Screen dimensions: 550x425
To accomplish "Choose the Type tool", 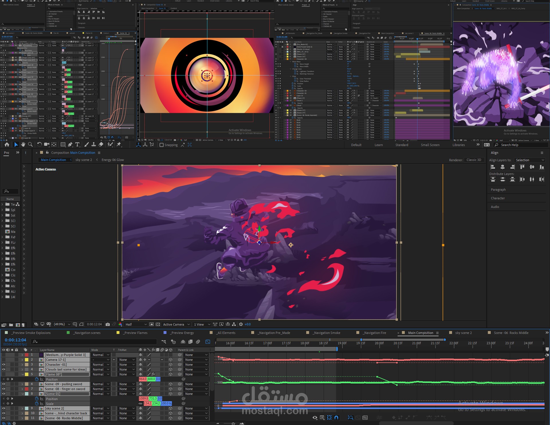I will tap(77, 145).
